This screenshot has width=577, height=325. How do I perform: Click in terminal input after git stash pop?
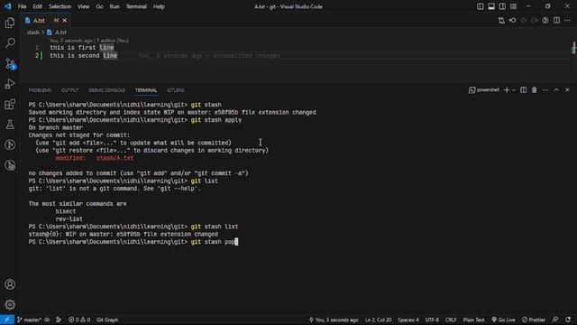236,242
